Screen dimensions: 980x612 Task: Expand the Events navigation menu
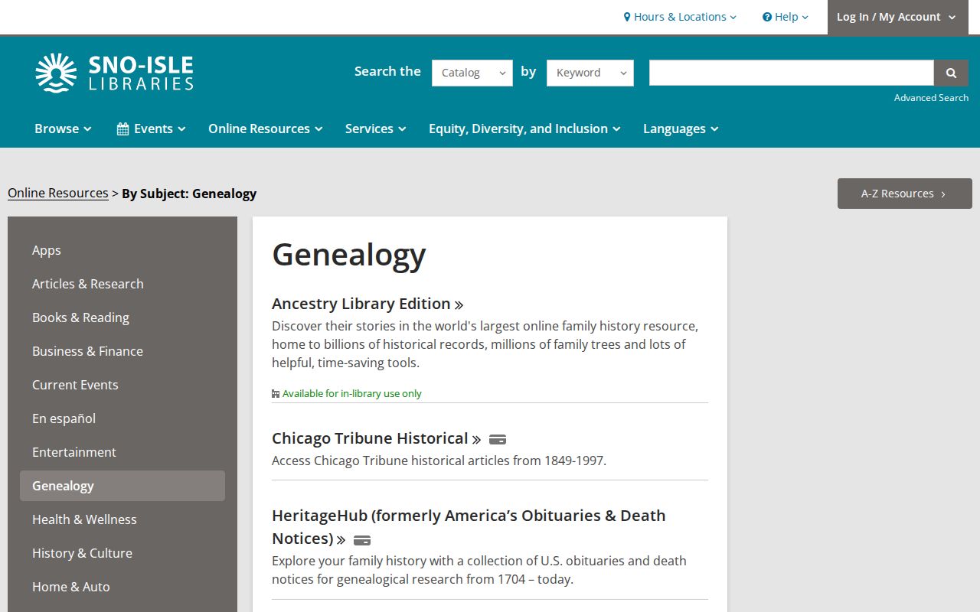[x=151, y=129]
